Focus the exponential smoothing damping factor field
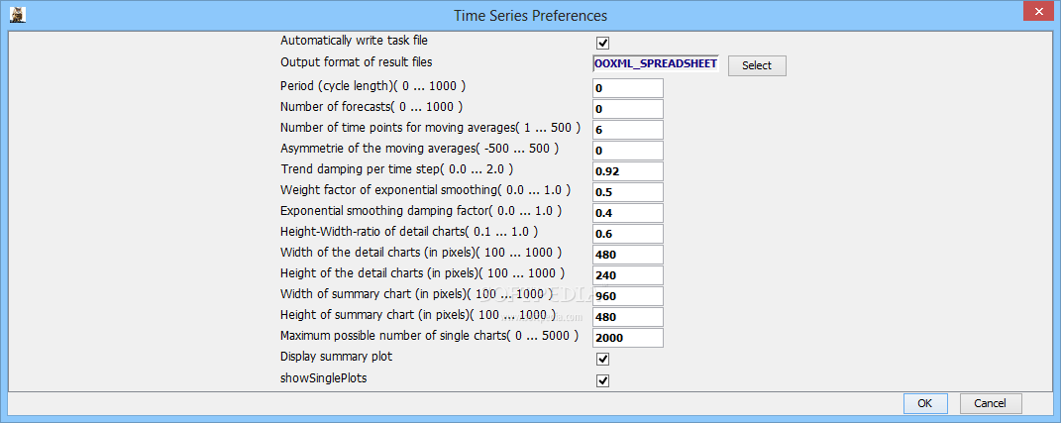Screen dimensions: 1061x423 [626, 213]
